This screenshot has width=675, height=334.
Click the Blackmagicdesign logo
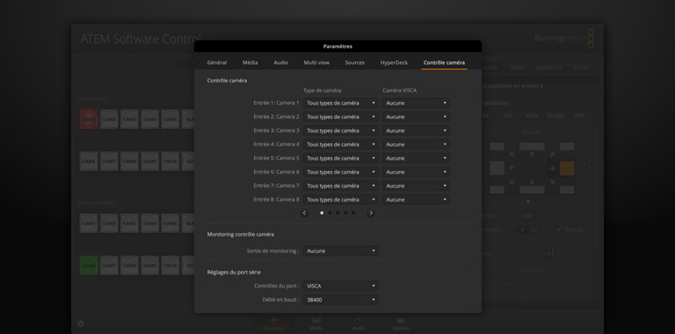click(x=564, y=39)
